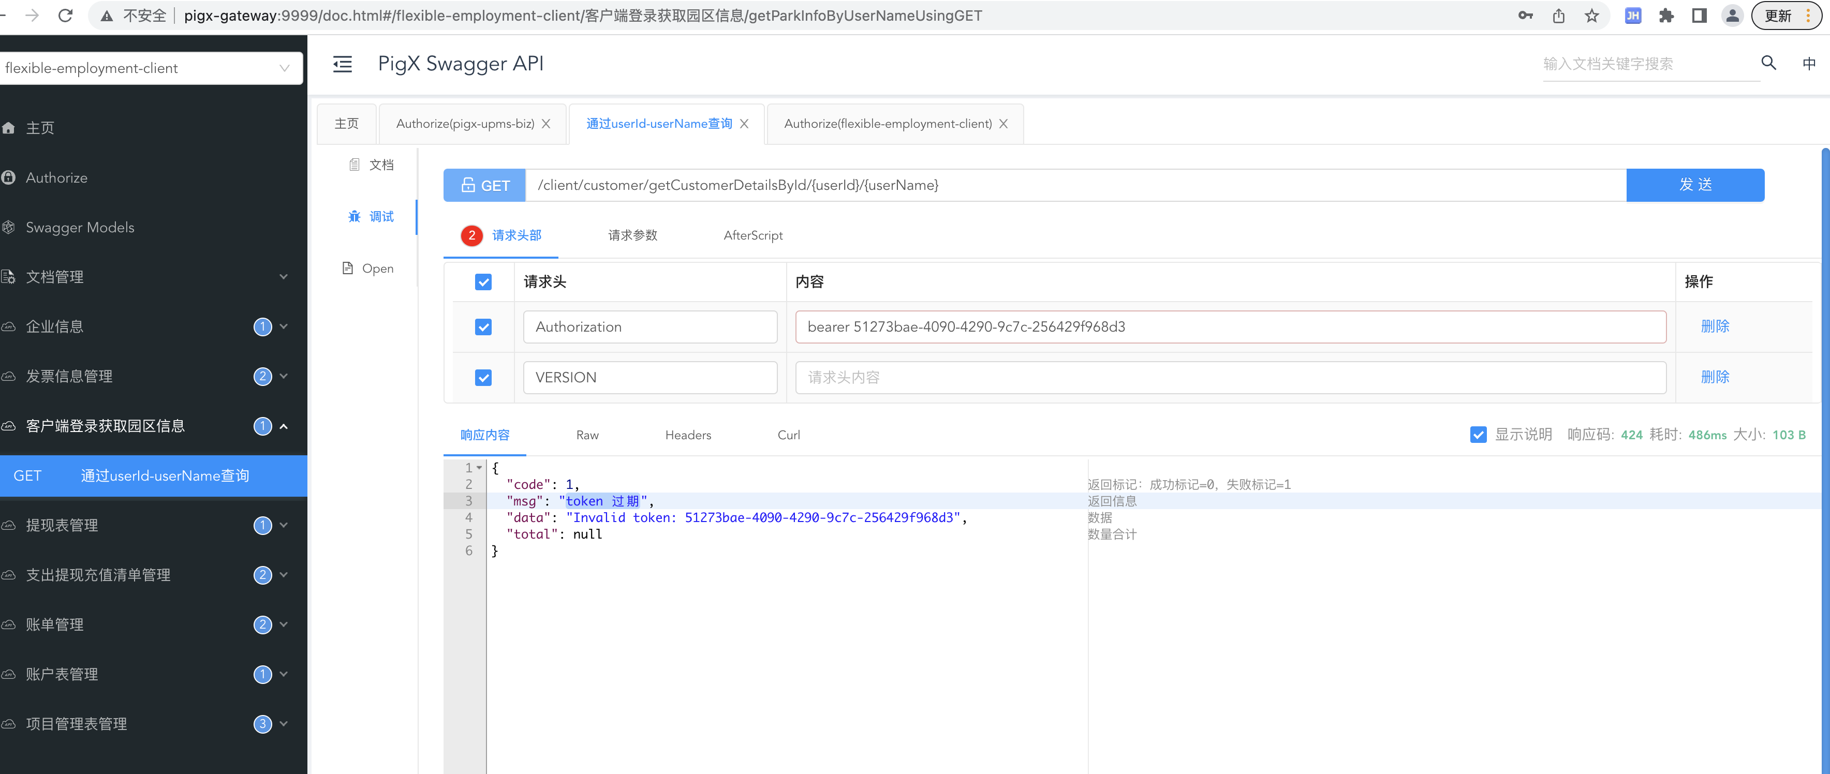Click the 发送 send button
The width and height of the screenshot is (1830, 774).
[x=1696, y=185]
